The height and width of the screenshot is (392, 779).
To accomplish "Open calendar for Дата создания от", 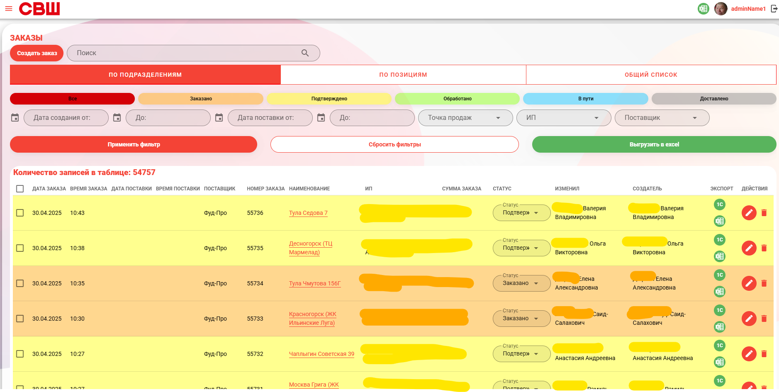I will point(15,118).
